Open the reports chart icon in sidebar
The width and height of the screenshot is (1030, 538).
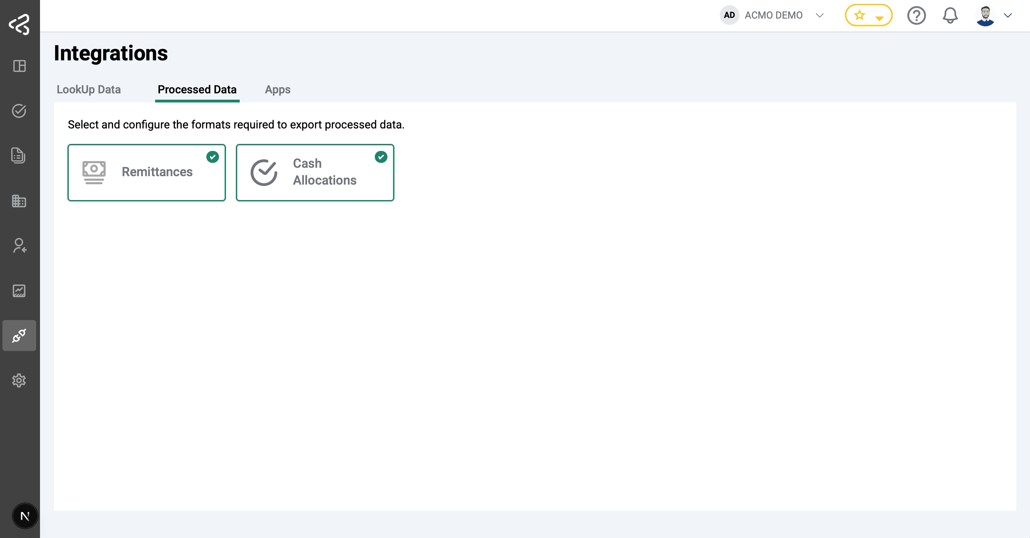19,291
